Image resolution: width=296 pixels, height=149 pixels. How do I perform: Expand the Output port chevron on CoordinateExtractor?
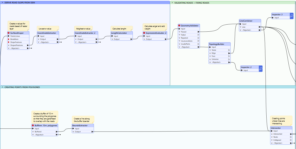pyautogui.click(x=38, y=39)
